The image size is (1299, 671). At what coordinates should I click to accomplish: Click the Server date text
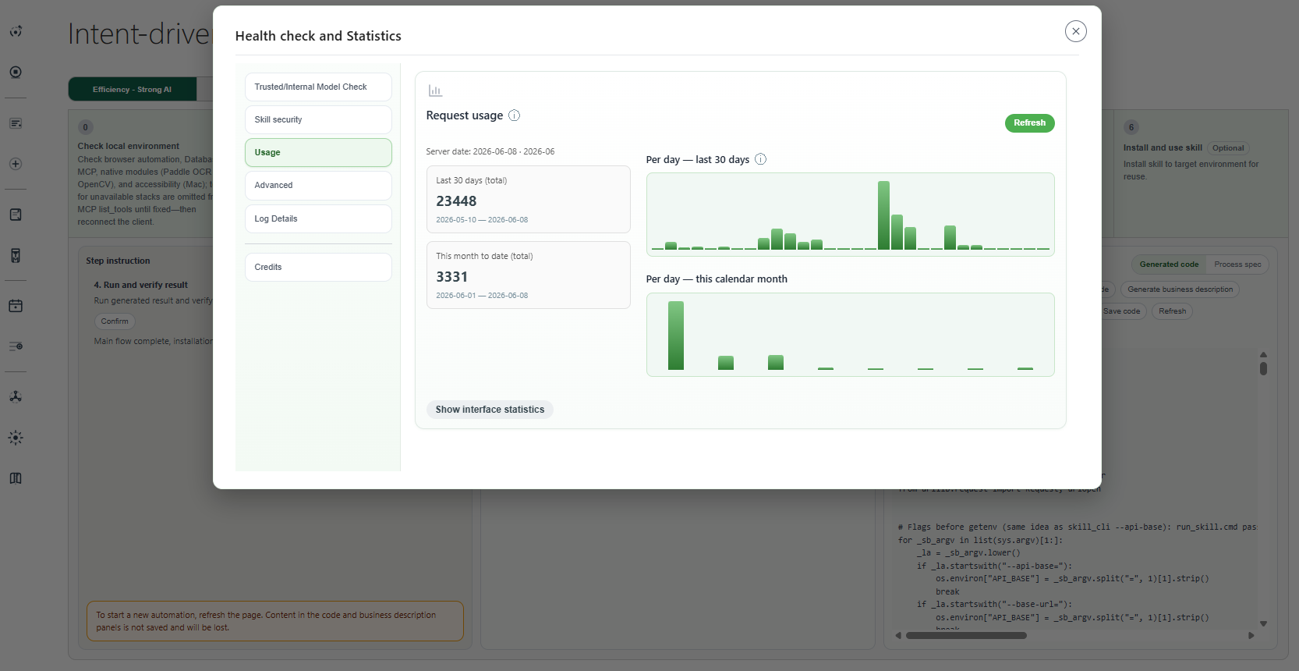tap(490, 151)
